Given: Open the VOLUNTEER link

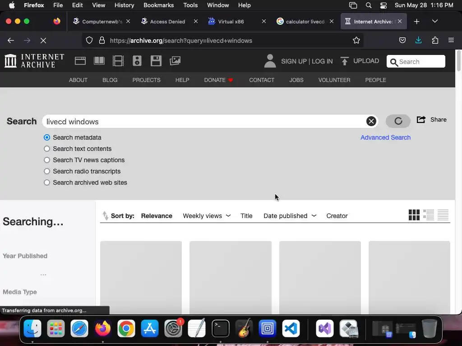Looking at the screenshot, I should 334,80.
